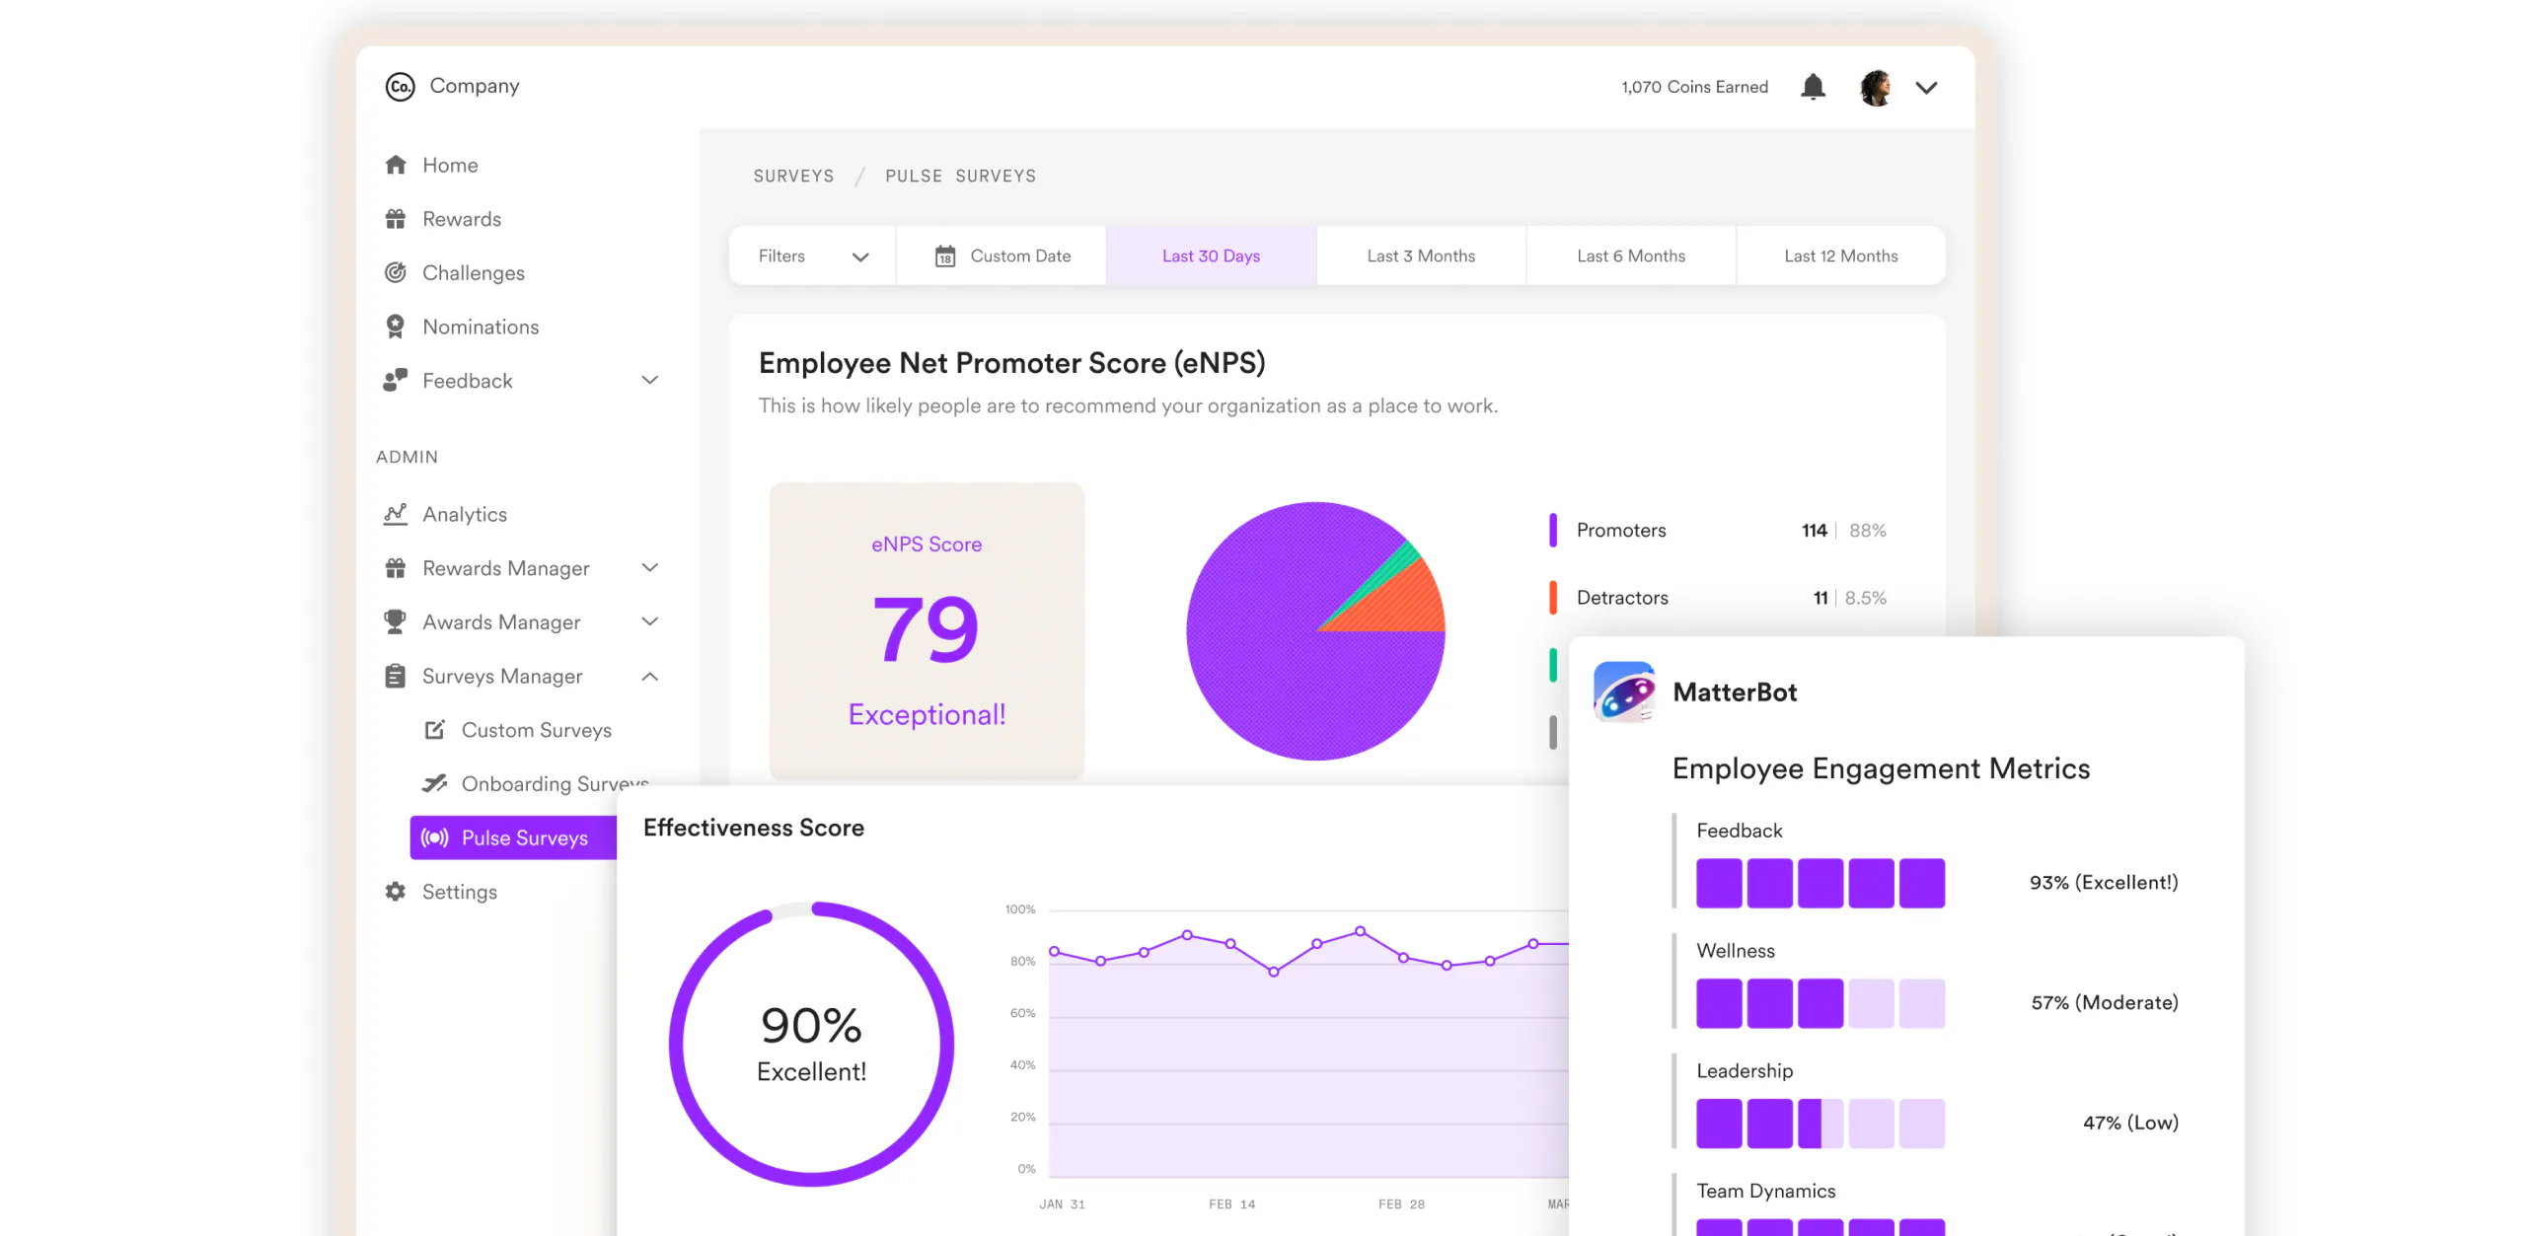Click the Rewards Manager gift icon
Viewport: 2526px width, 1236px height.
(x=396, y=568)
